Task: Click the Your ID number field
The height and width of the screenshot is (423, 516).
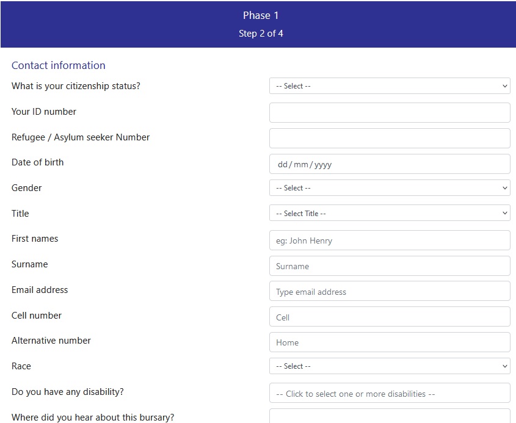Action: click(389, 112)
